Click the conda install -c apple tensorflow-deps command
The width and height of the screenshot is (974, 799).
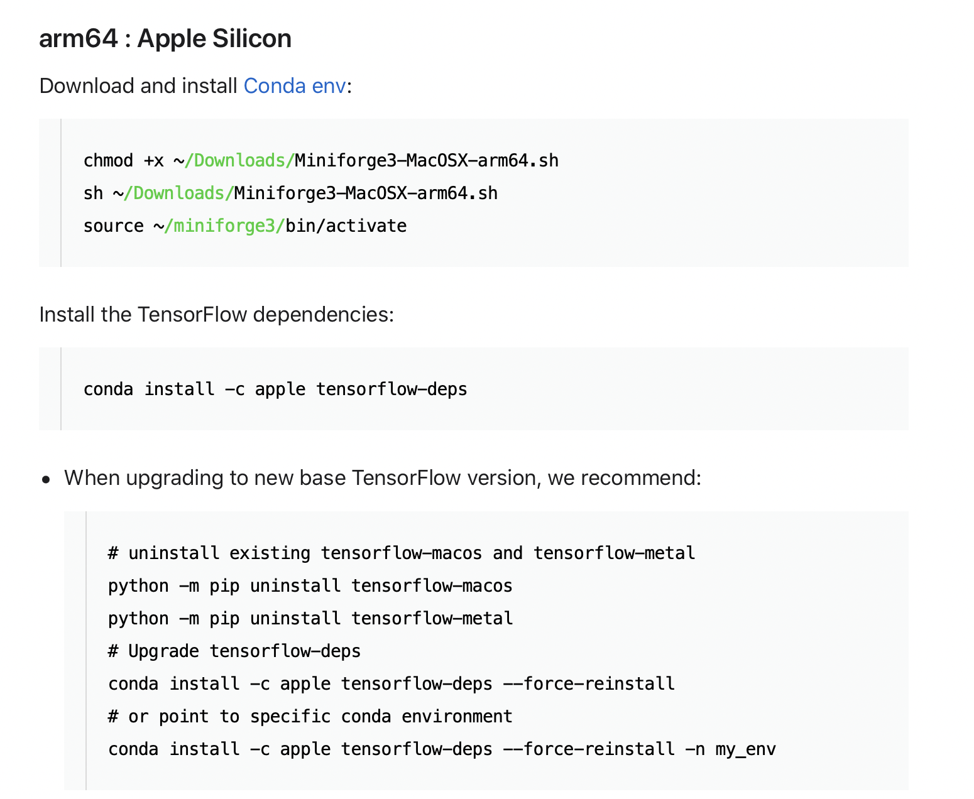click(275, 389)
